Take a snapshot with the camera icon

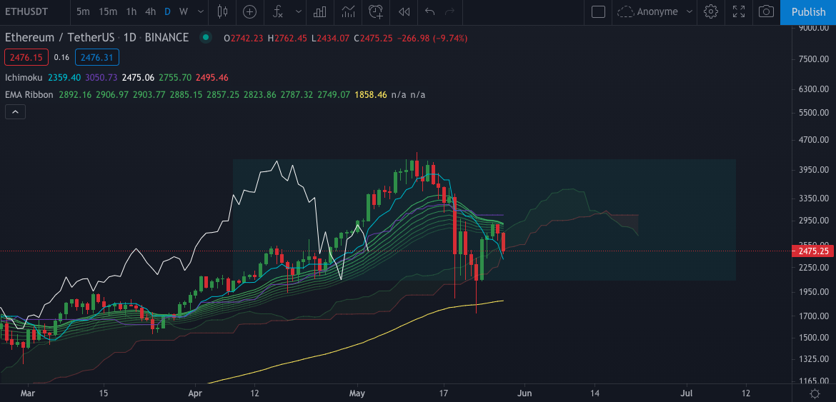point(766,11)
